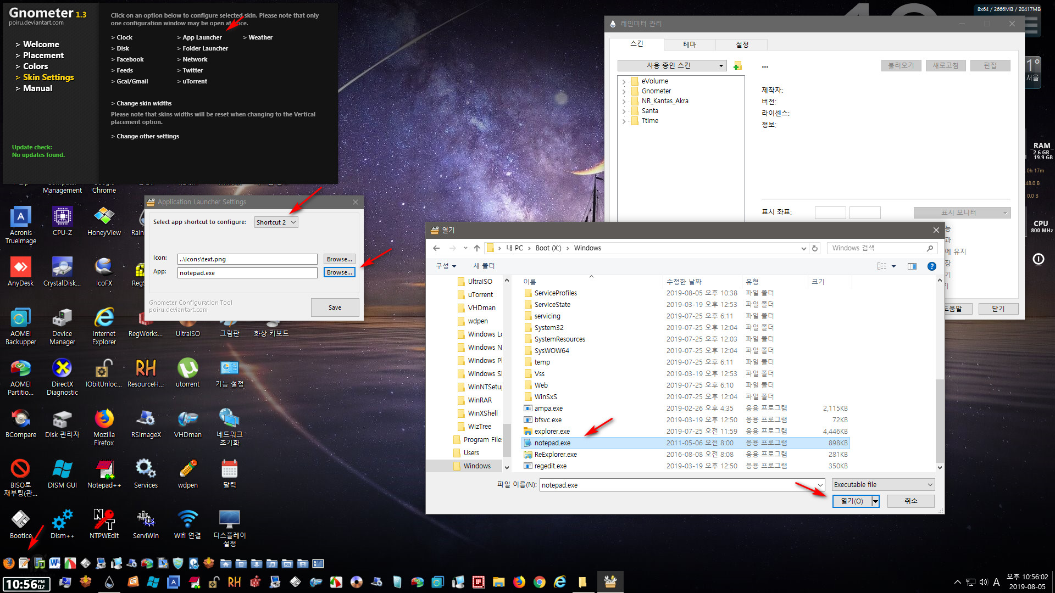Refresh the Open dialog address bar
The width and height of the screenshot is (1055, 593).
(815, 248)
